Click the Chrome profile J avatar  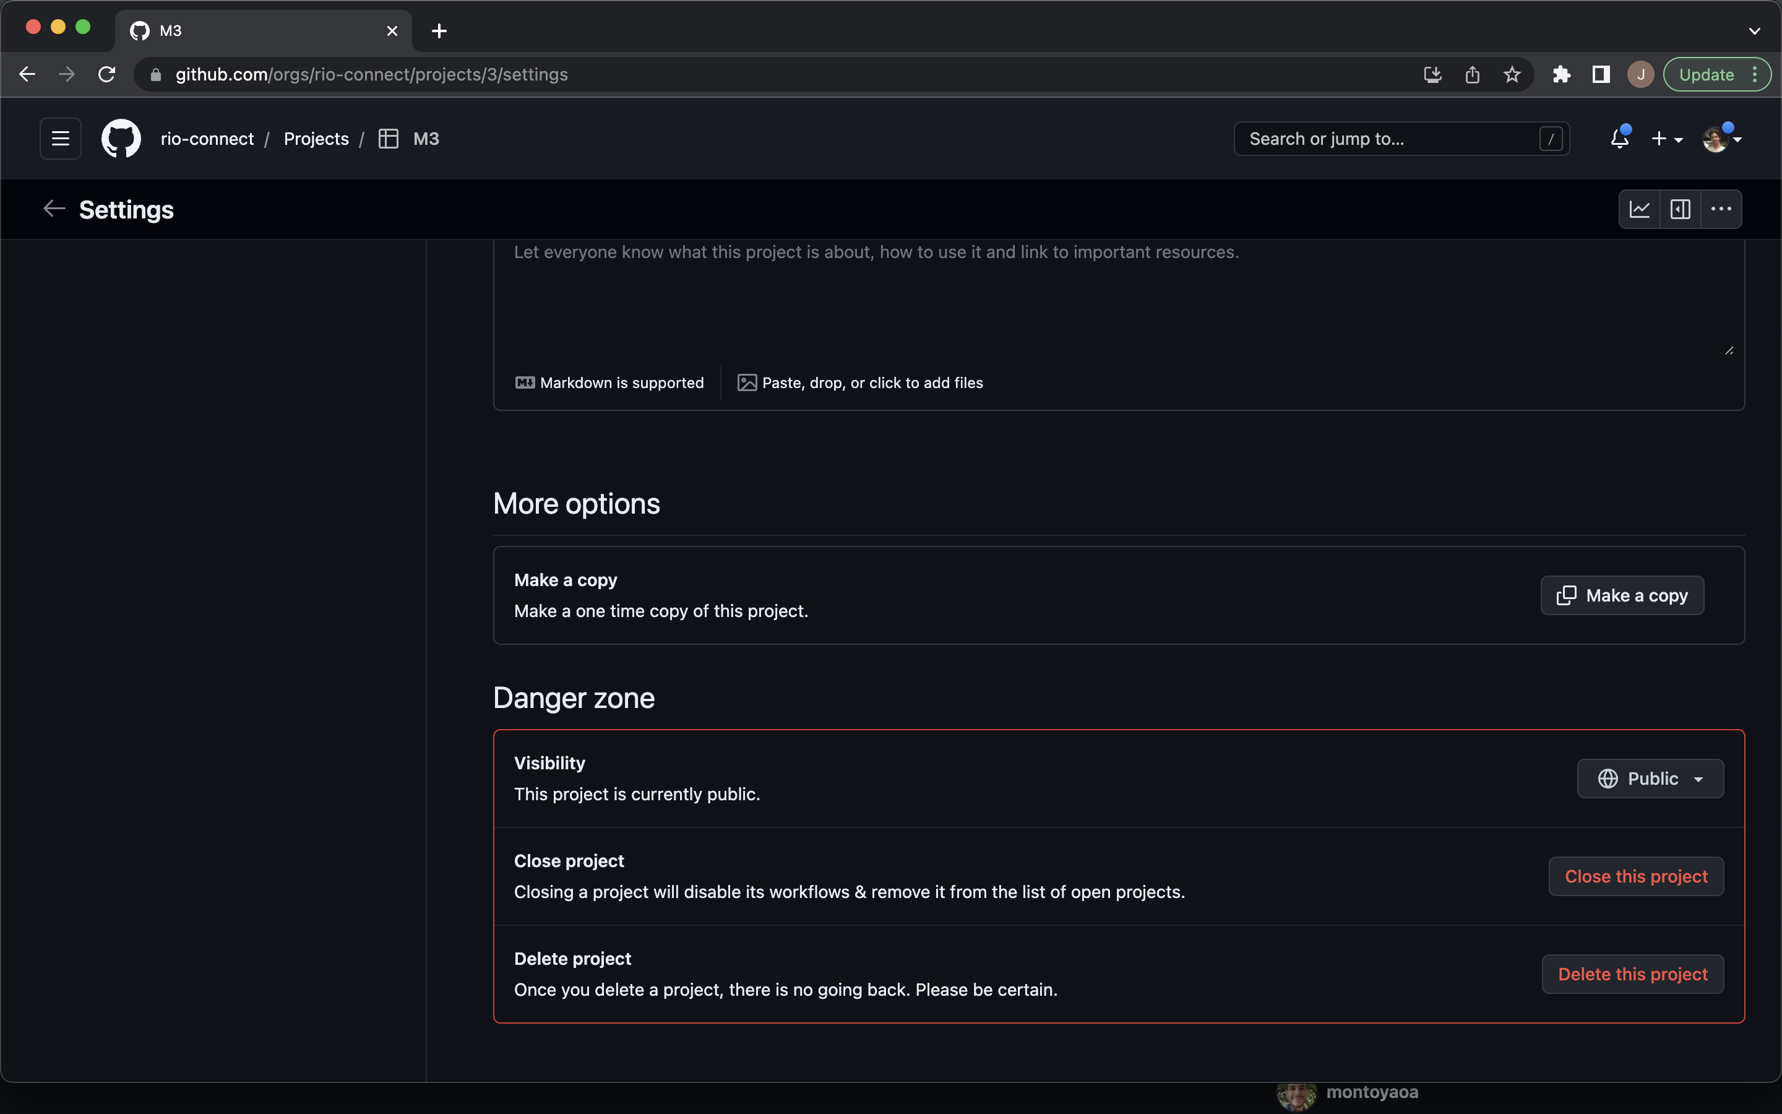tap(1641, 74)
